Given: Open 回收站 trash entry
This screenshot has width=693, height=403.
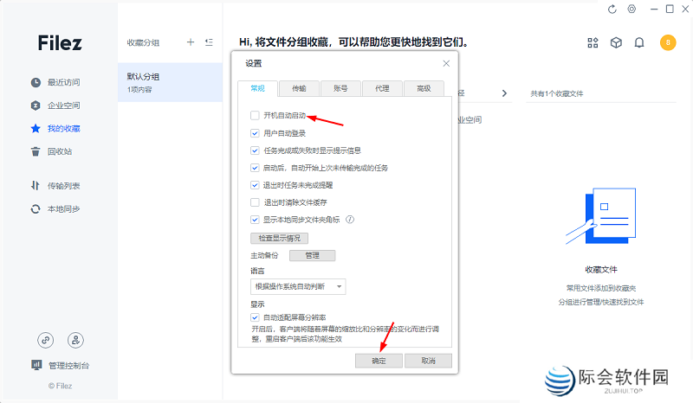Looking at the screenshot, I should pyautogui.click(x=51, y=151).
